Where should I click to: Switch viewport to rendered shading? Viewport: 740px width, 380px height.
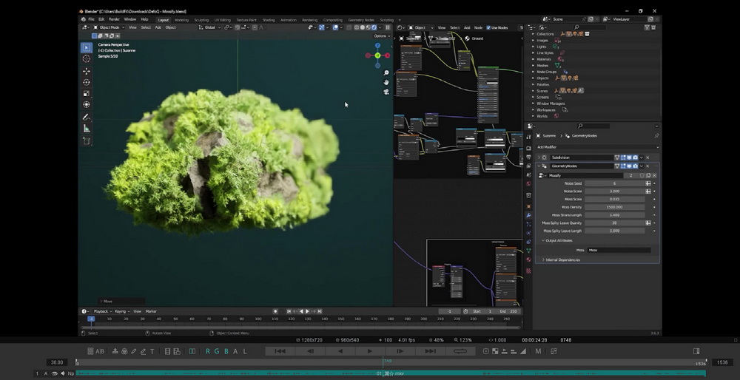(374, 27)
